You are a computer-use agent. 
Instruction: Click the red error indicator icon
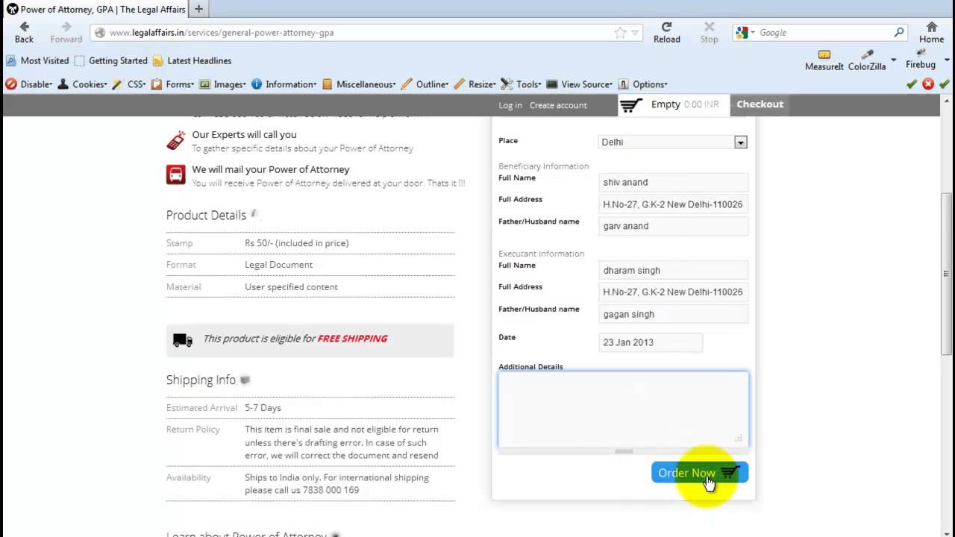click(x=928, y=84)
